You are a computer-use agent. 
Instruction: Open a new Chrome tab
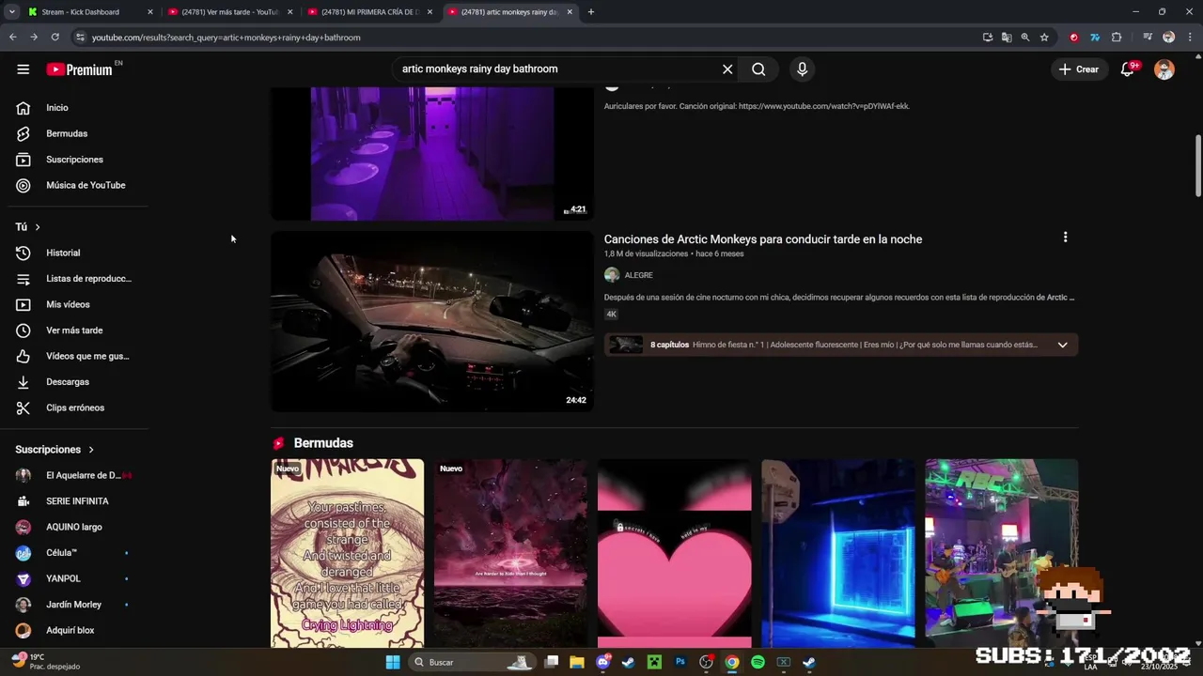(590, 12)
